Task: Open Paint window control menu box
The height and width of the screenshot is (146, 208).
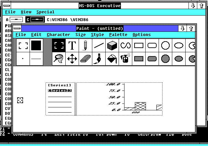Action: (x=17, y=28)
